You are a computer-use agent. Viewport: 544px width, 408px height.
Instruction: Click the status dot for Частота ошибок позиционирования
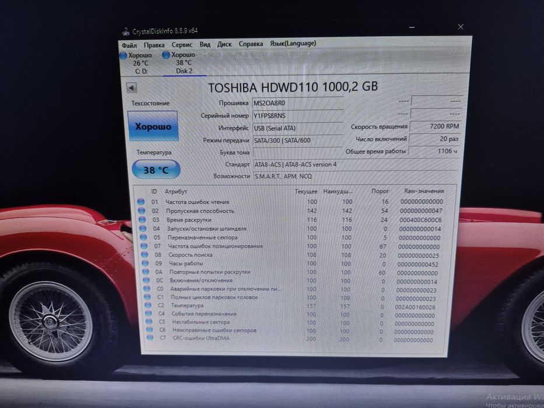tap(145, 246)
